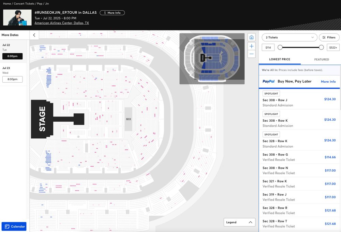Select Sec 308 Row G resale listing
Screen dimensions: 341x232
(299, 157)
